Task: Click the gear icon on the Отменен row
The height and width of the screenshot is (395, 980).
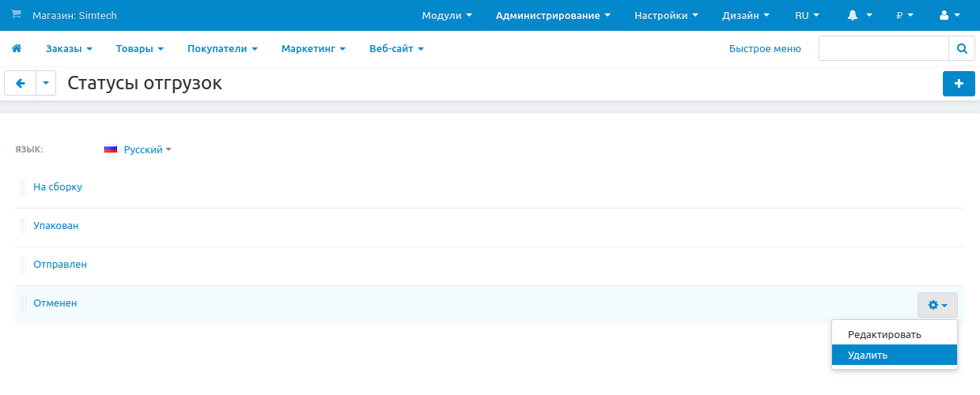Action: click(937, 305)
